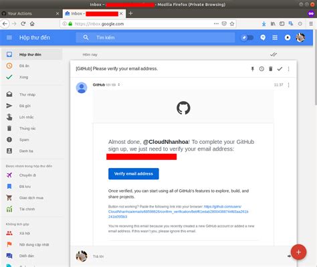The image size is (317, 267).
Task: Click the reply field Trả lời
Action: pos(98,256)
